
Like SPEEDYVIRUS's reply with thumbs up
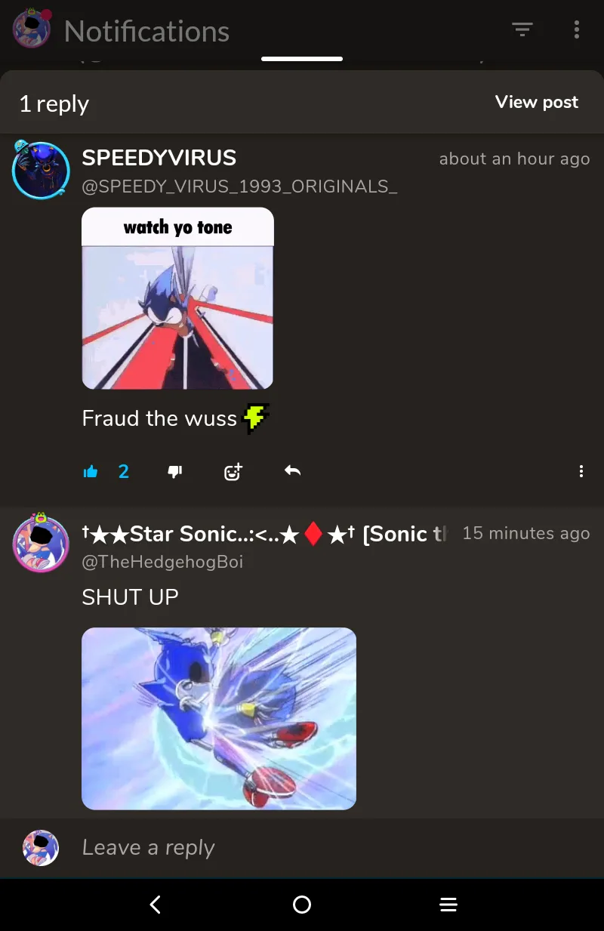(x=91, y=472)
